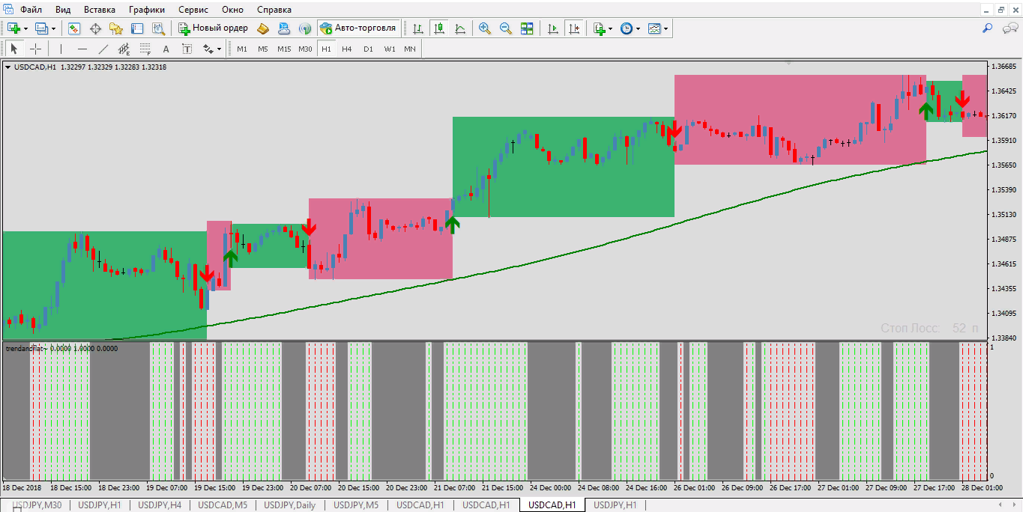Tile chart windows icon

(x=527, y=28)
